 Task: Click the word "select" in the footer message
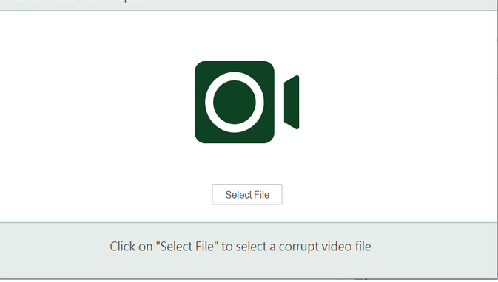coord(251,246)
